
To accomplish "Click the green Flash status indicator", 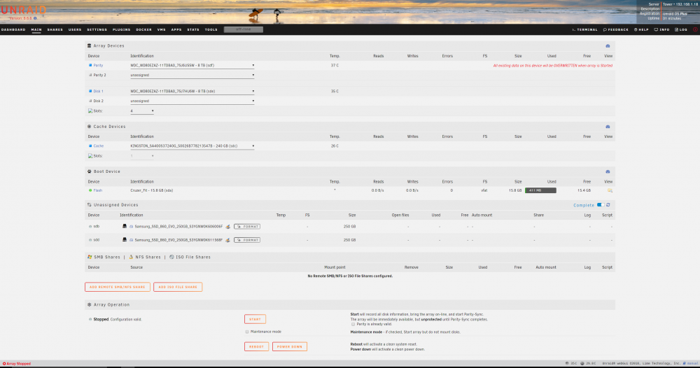I will pos(90,190).
